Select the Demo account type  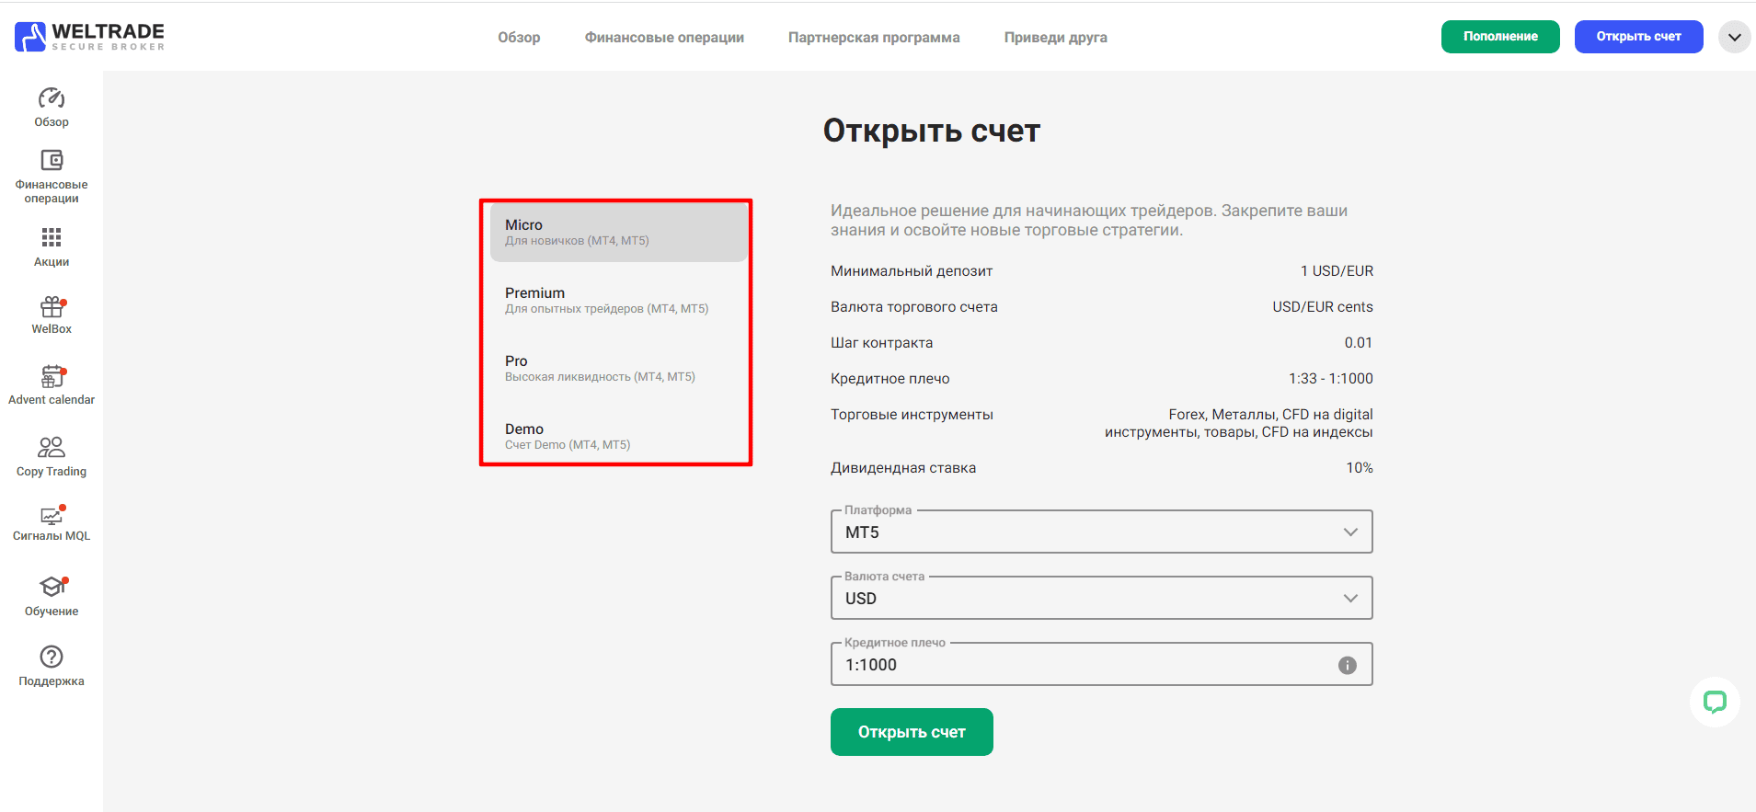tap(619, 437)
